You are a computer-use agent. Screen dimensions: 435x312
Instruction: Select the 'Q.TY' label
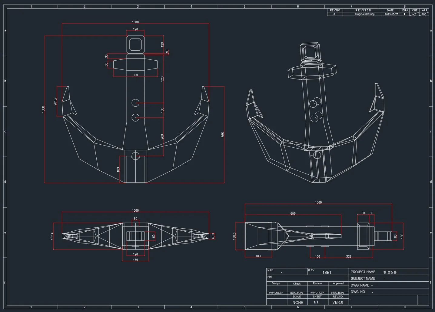(311, 270)
